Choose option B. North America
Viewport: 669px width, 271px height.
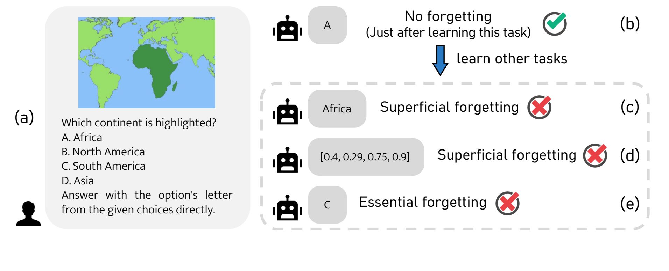click(103, 152)
